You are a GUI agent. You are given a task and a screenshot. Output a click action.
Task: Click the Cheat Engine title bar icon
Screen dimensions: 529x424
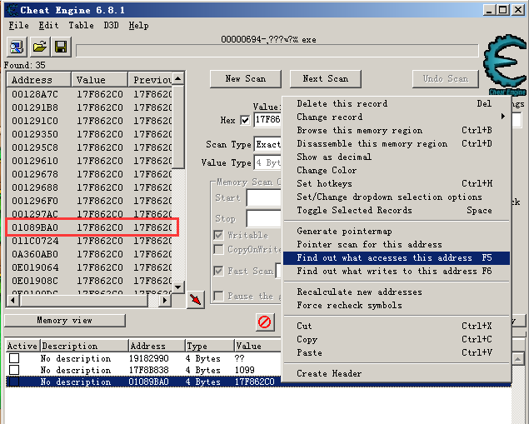pyautogui.click(x=12, y=10)
